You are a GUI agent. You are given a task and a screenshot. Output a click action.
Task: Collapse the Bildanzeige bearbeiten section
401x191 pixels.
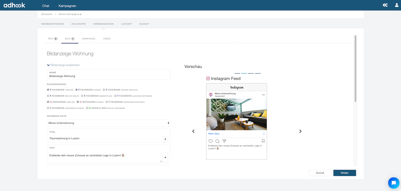63,65
